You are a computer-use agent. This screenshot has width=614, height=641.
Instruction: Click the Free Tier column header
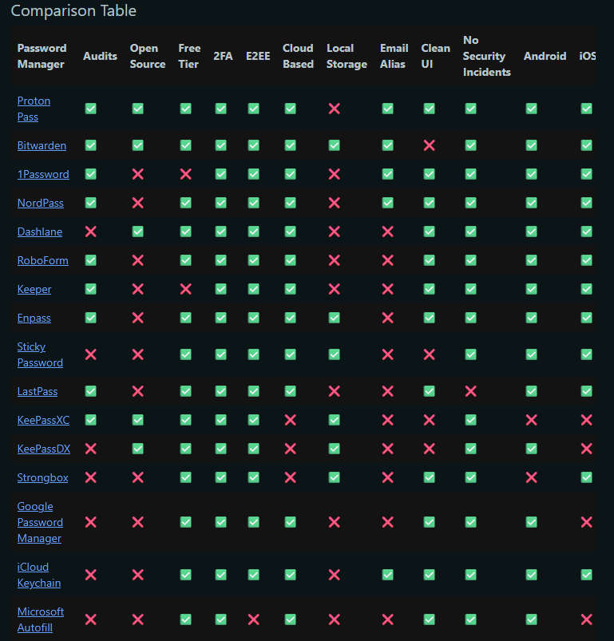[x=189, y=56]
